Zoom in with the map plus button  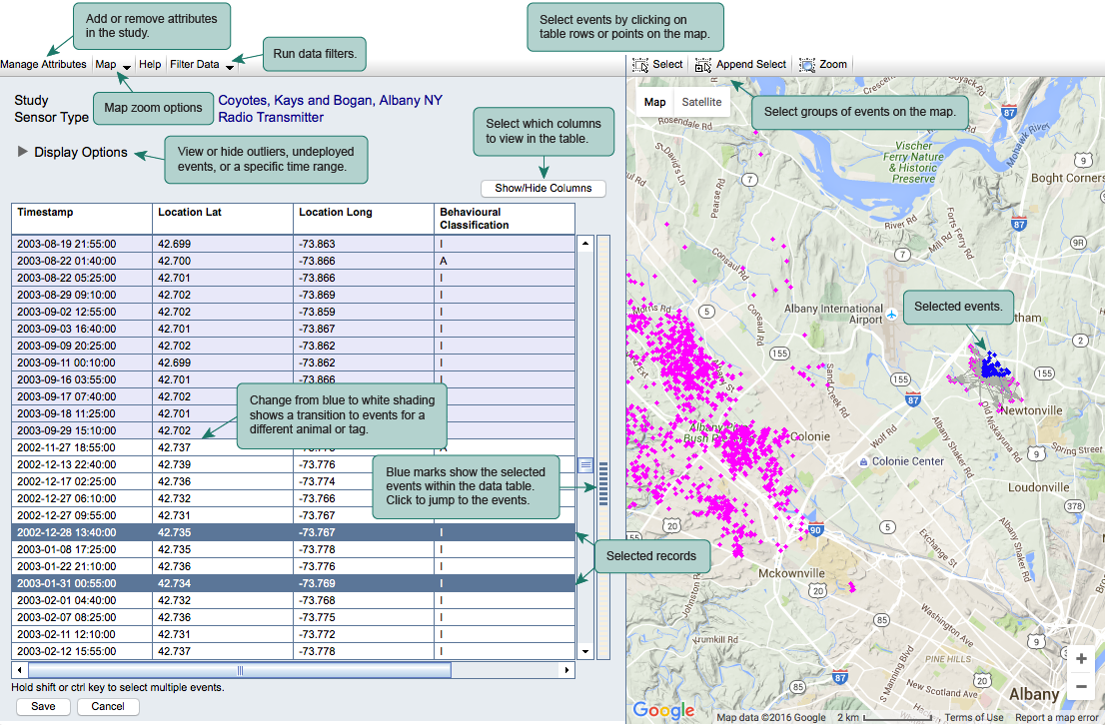(x=1081, y=659)
